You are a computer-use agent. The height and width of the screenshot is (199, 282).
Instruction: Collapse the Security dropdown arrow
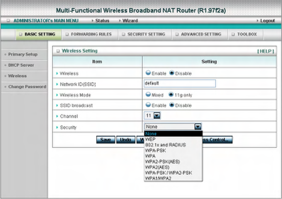[198, 127]
